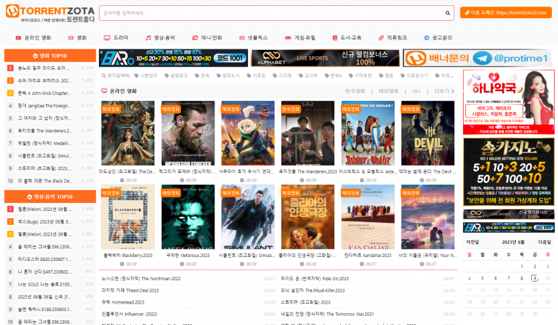Open 내일의 전쟁 The Tomorrow War.2021 link
Image resolution: width=558 pixels, height=325 pixels.
(x=327, y=314)
